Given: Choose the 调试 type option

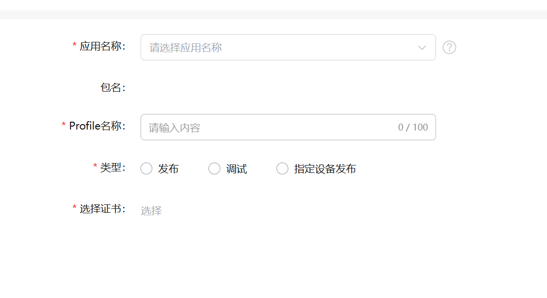Looking at the screenshot, I should point(214,168).
